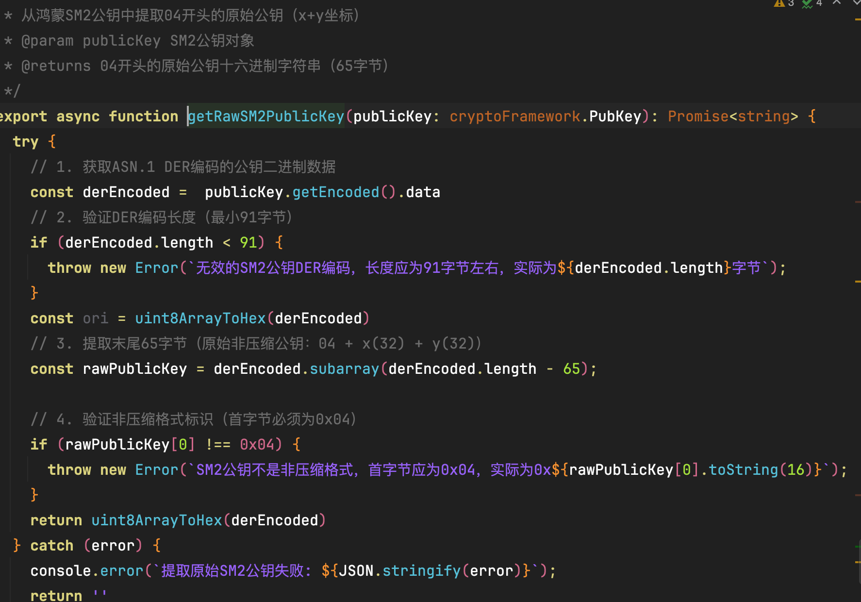The width and height of the screenshot is (861, 602).
Task: Click uint8ArrayToHex in the return statement
Action: (157, 520)
